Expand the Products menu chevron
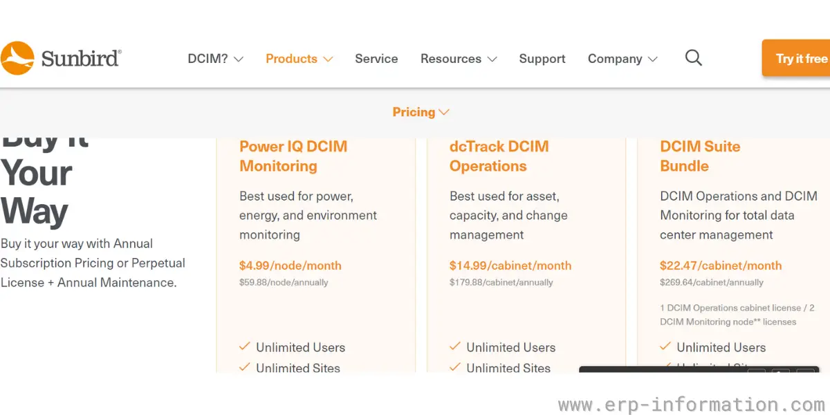Viewport: 830px width, 415px height. coord(328,59)
